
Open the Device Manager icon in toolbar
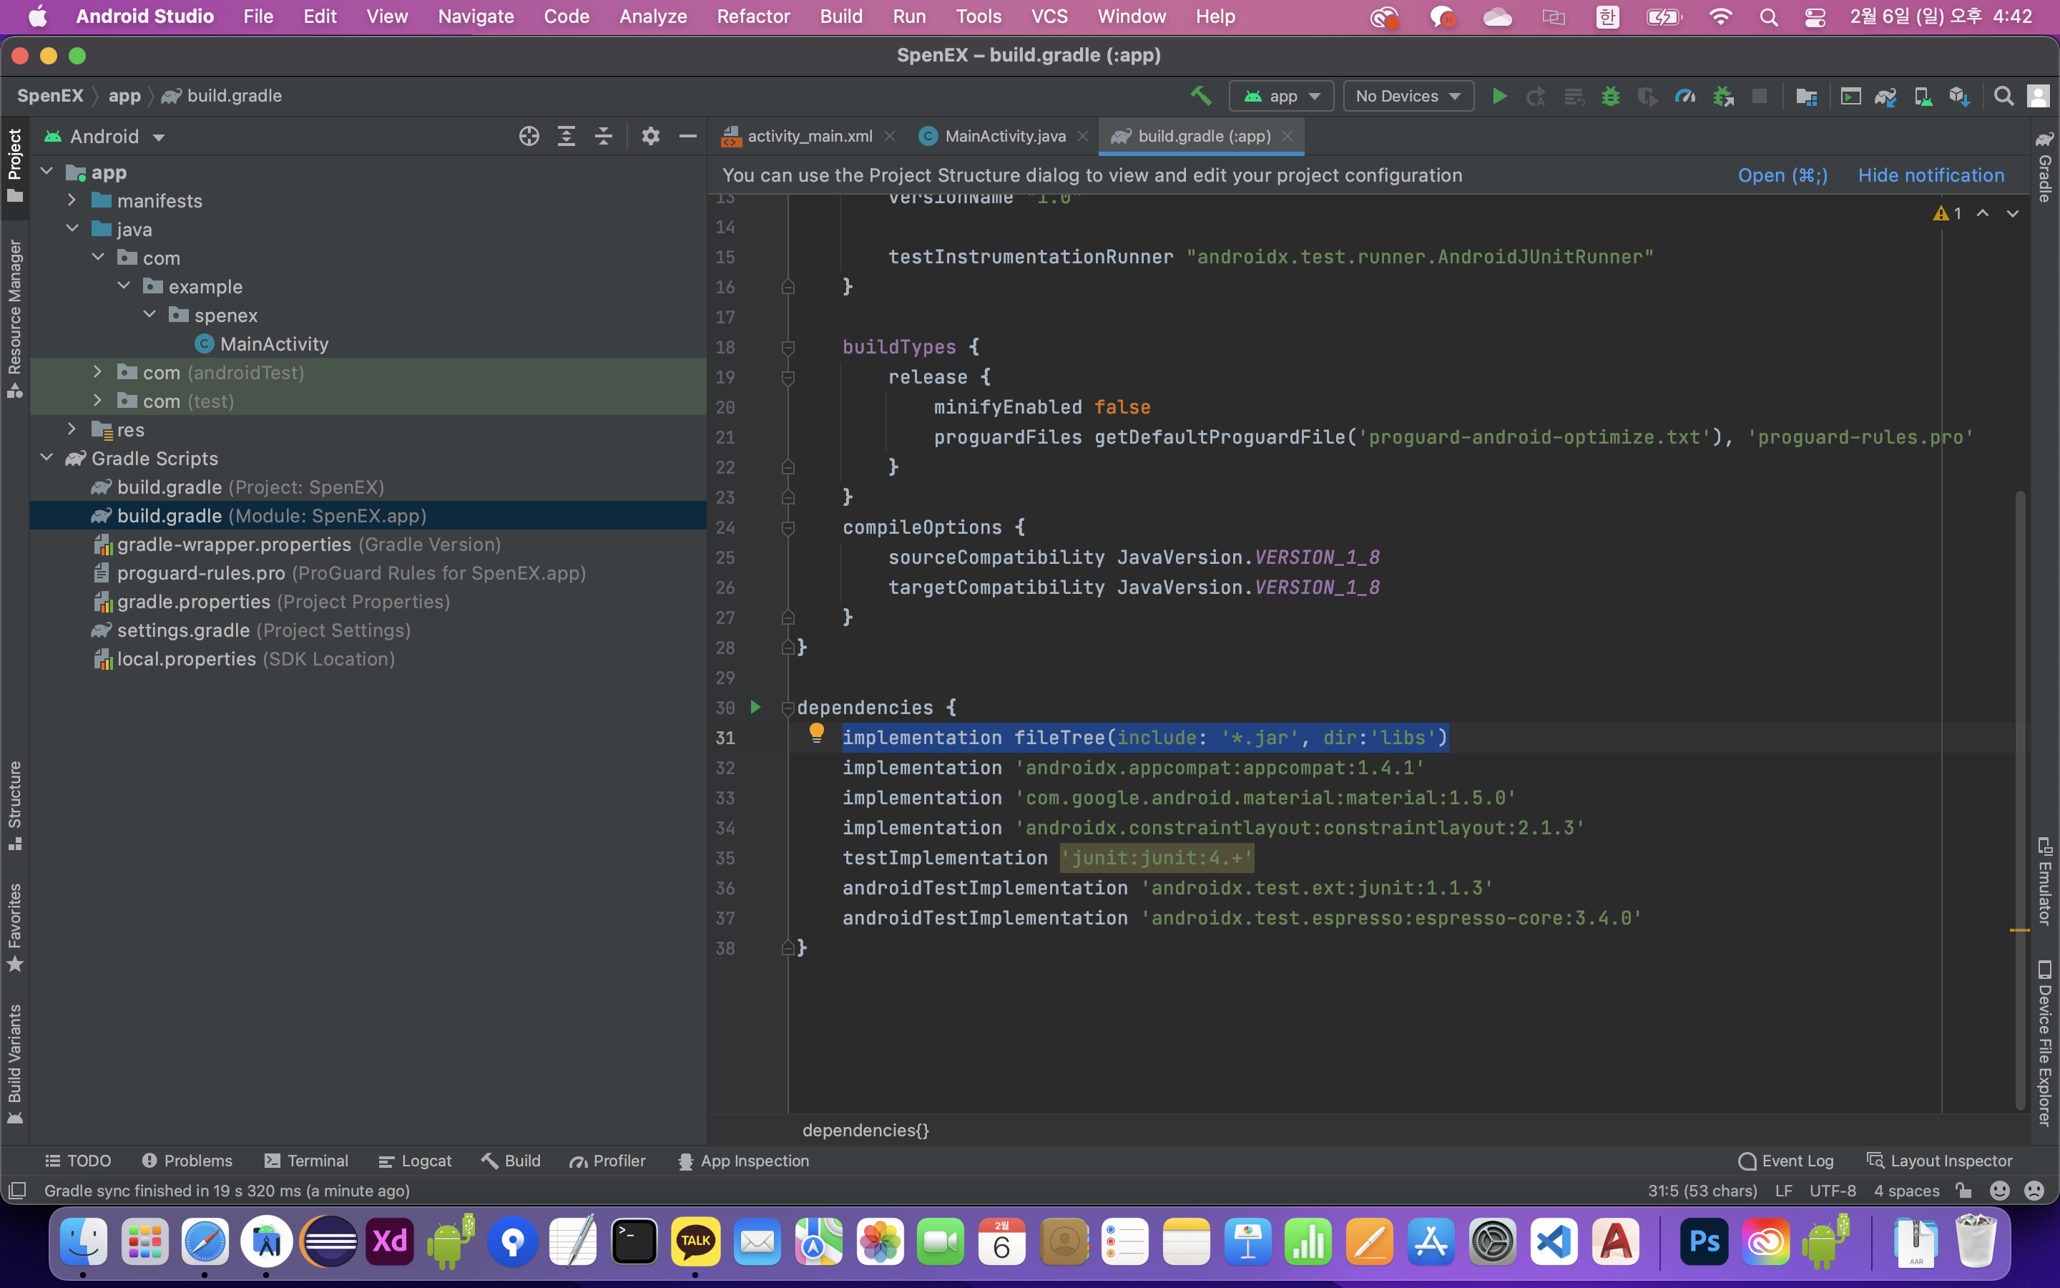tap(1923, 97)
